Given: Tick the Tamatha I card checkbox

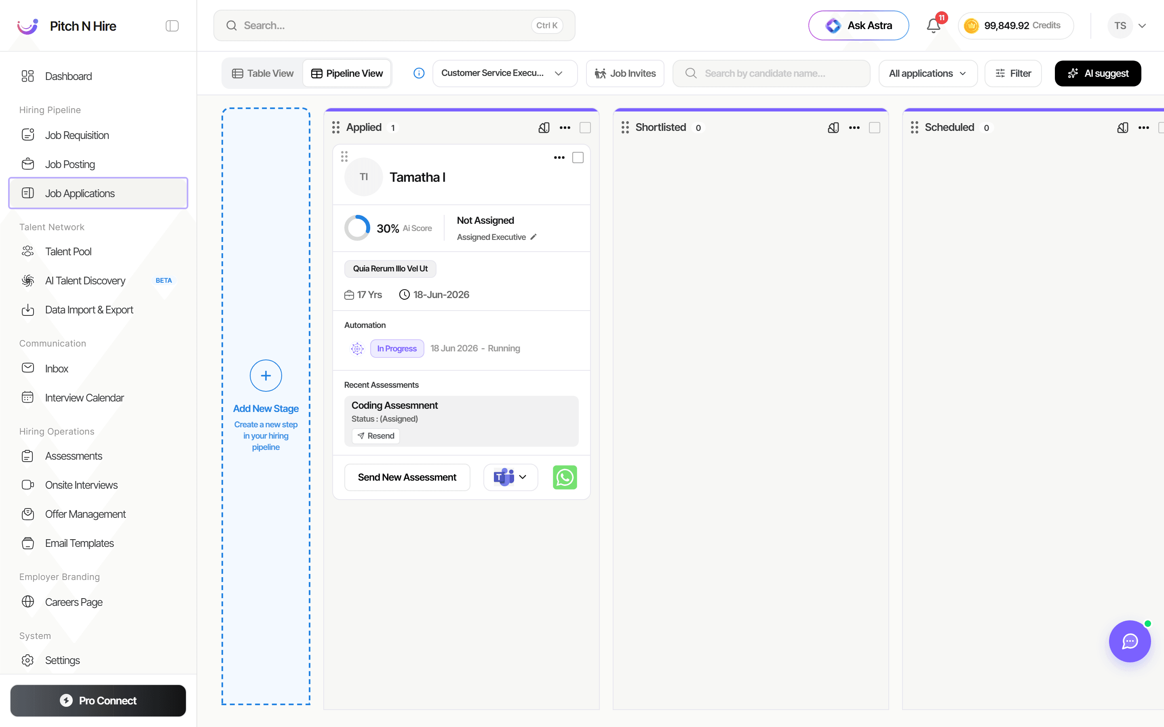Looking at the screenshot, I should pos(578,158).
